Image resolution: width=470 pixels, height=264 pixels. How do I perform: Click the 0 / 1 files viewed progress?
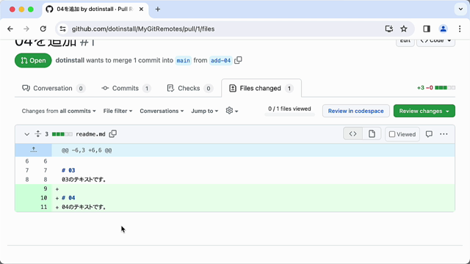[289, 110]
